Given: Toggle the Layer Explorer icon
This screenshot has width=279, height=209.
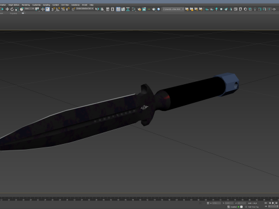Looking at the screenshot, I should [x=113, y=9].
